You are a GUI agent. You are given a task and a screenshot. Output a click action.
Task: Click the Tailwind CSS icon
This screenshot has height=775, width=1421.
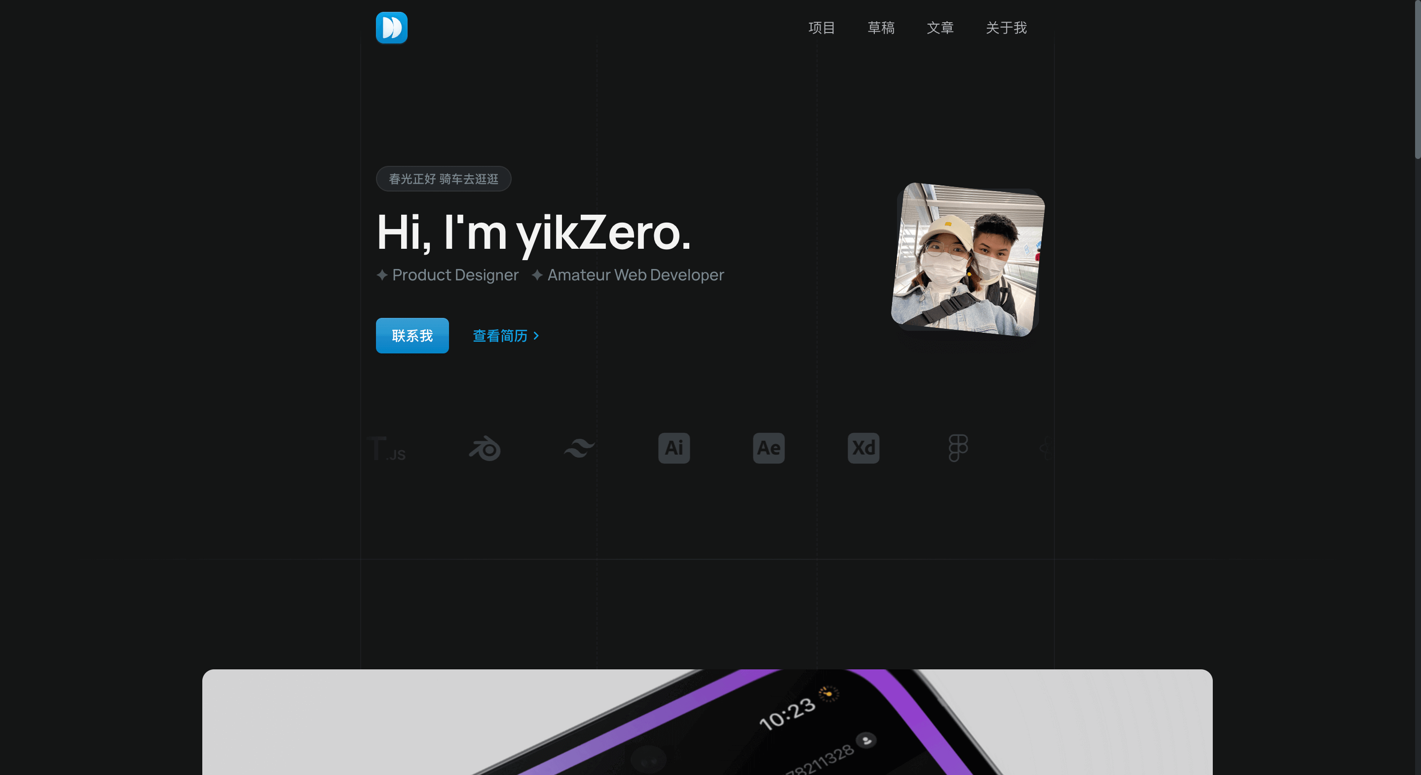point(579,448)
